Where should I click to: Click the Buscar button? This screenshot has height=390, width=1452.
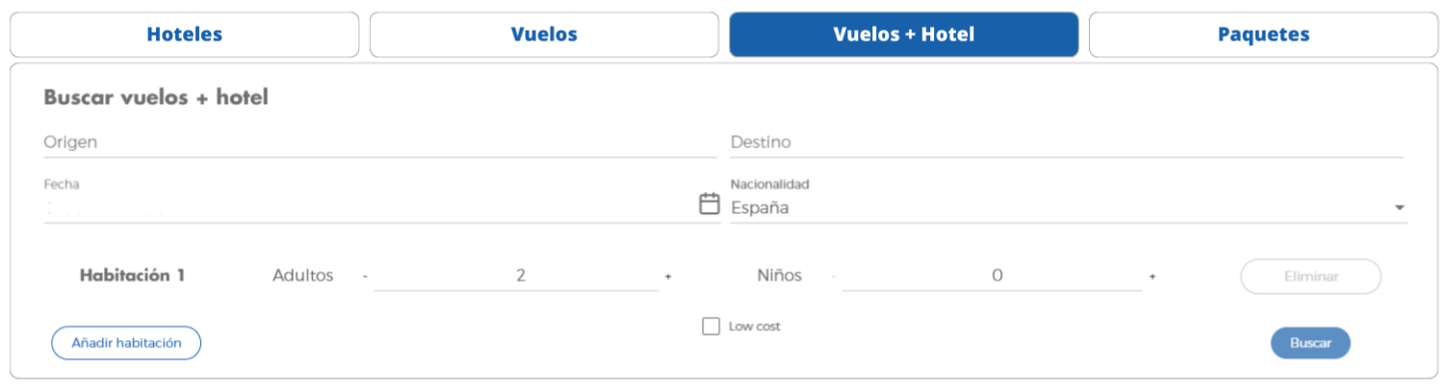(1310, 343)
